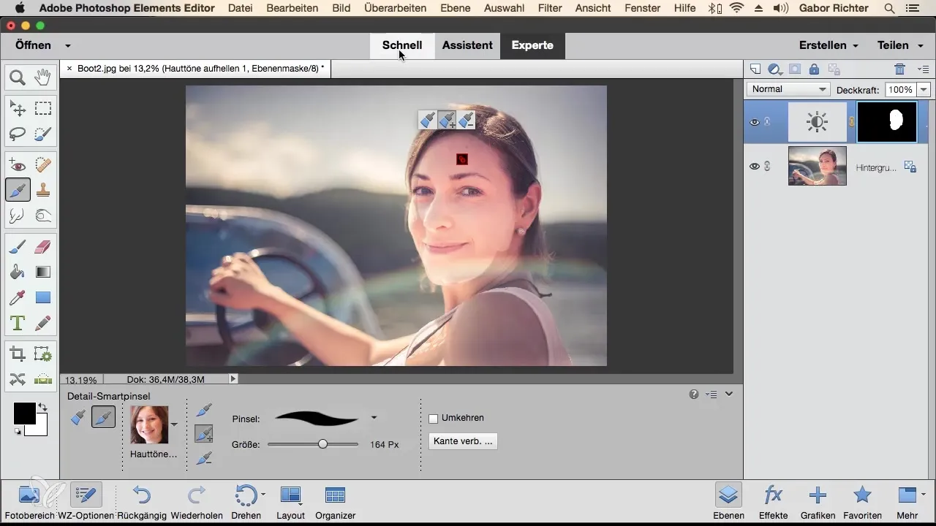Switch to the Schnell mode tab
Viewport: 936px width, 526px height.
click(402, 45)
